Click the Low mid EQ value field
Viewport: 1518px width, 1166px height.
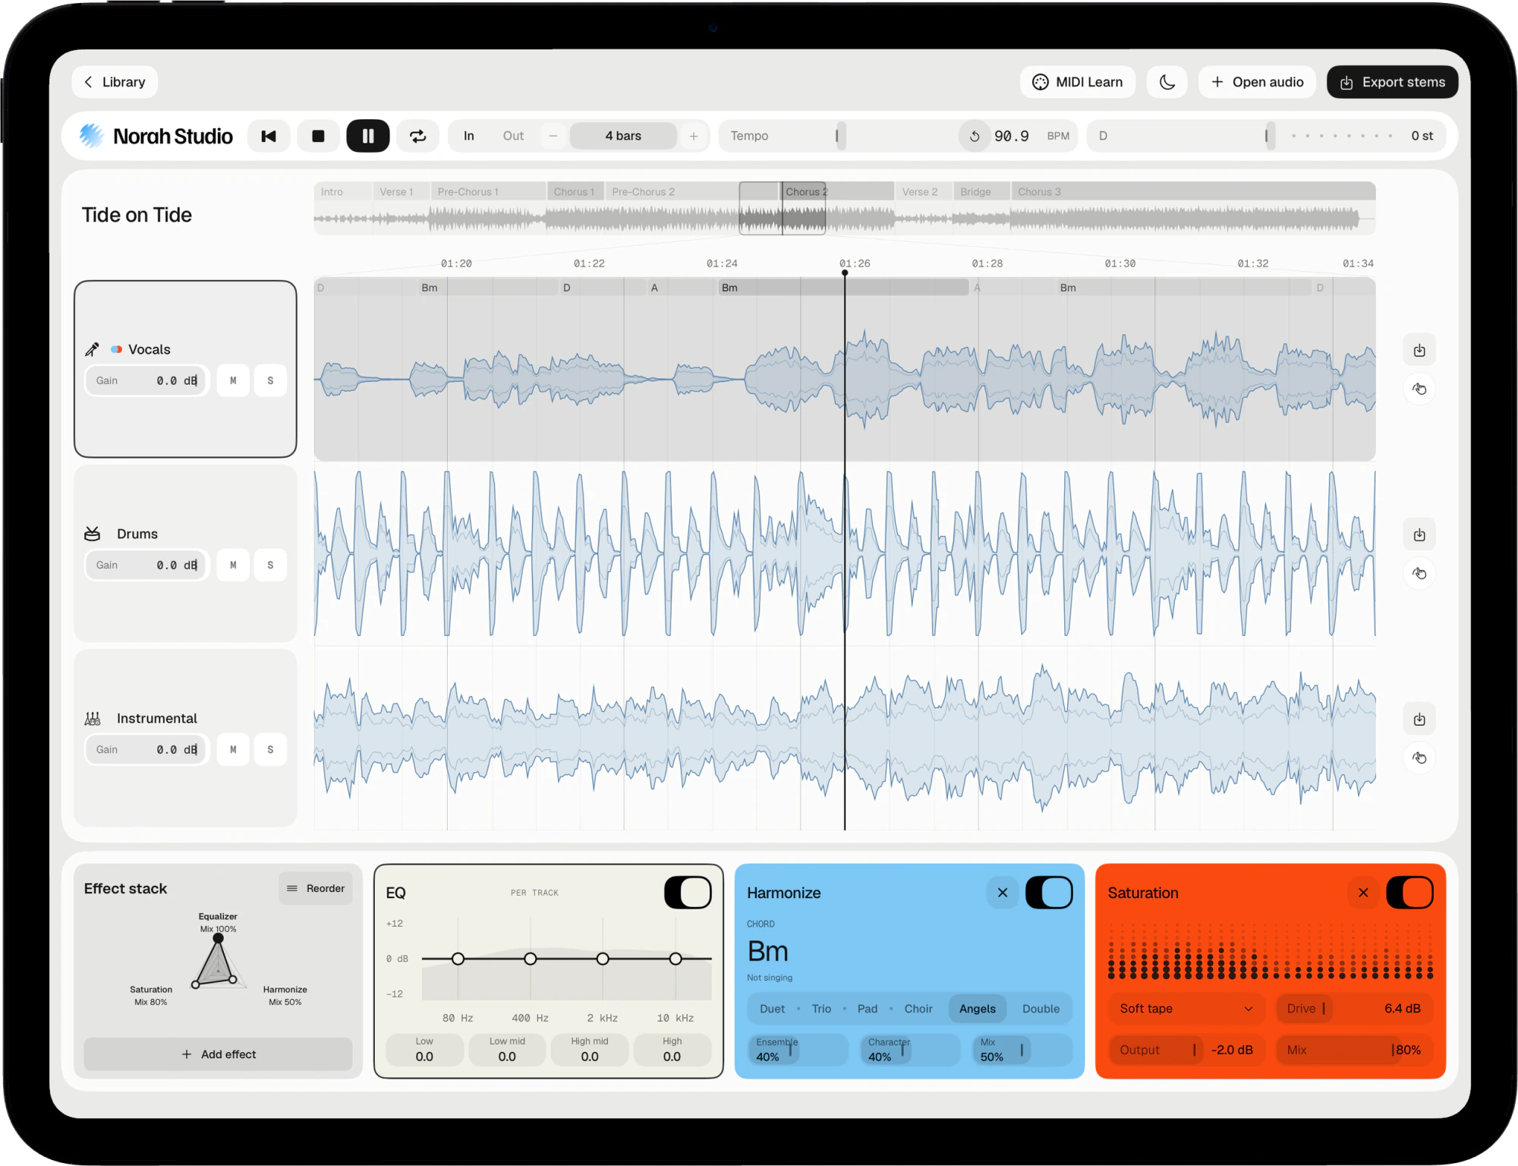pos(507,1050)
